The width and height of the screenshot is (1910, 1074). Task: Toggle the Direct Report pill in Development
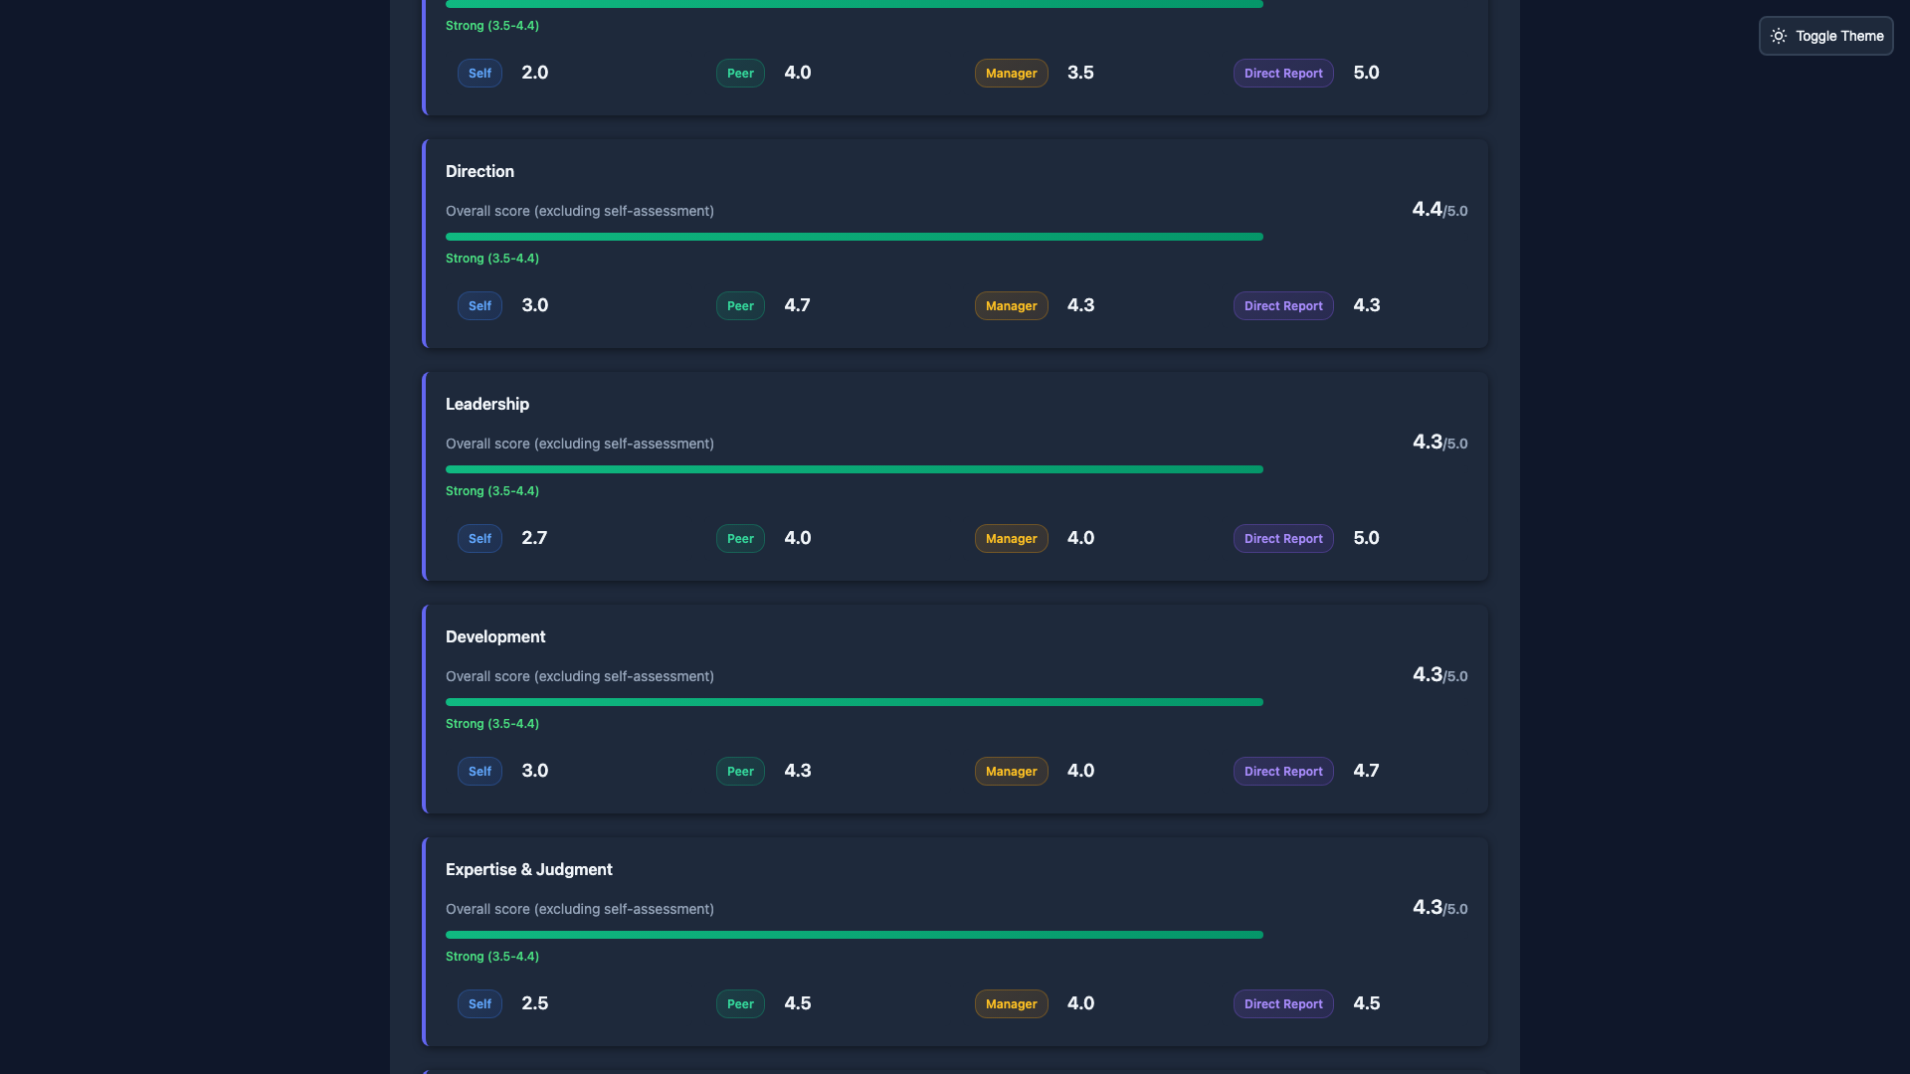(x=1282, y=771)
